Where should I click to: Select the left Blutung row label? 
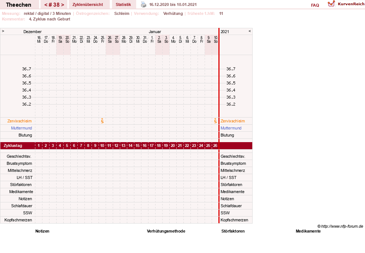tap(25, 135)
